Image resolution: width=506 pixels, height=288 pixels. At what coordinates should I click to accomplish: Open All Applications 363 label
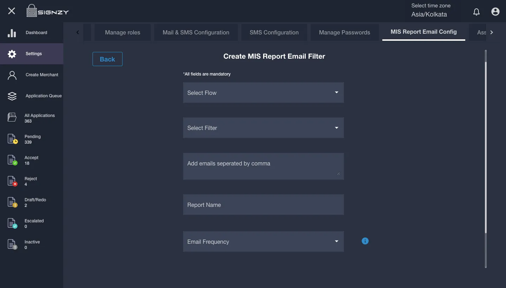coord(40,118)
